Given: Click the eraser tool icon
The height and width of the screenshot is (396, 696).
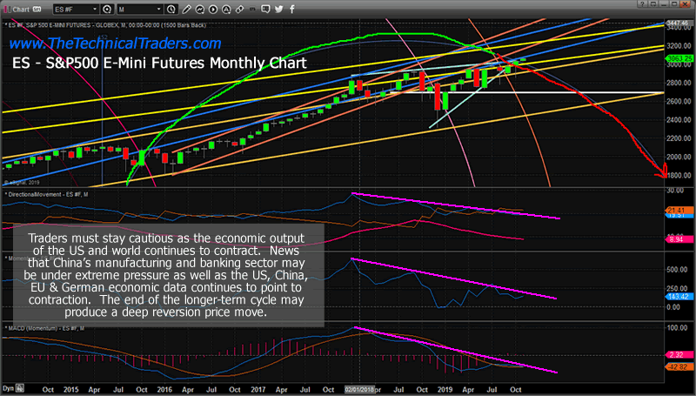Looking at the screenshot, I should click(x=239, y=10).
